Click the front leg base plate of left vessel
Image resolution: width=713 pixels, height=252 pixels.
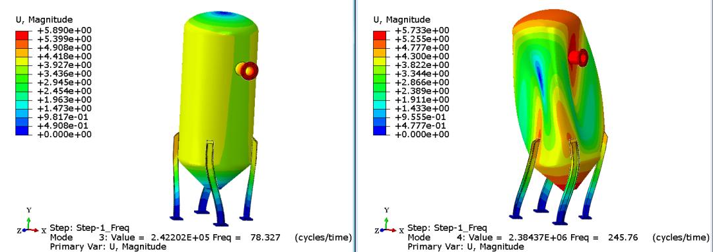pyautogui.click(x=221, y=223)
